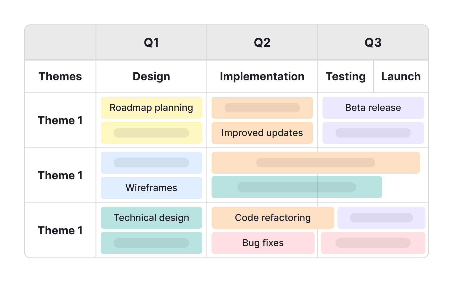
Task: Click the Design phase heading
Action: [x=151, y=77]
